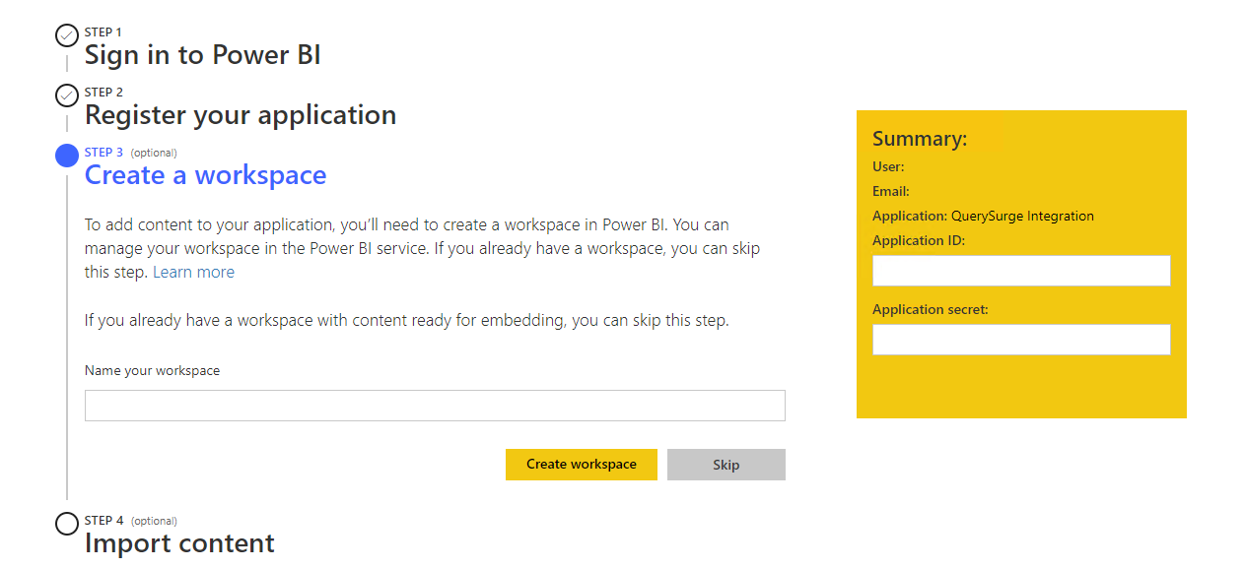The width and height of the screenshot is (1244, 568).
Task: Click inside the Application ID field
Action: point(1020,271)
